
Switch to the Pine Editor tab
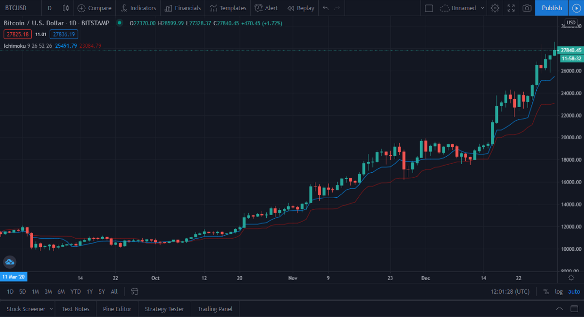coord(117,309)
